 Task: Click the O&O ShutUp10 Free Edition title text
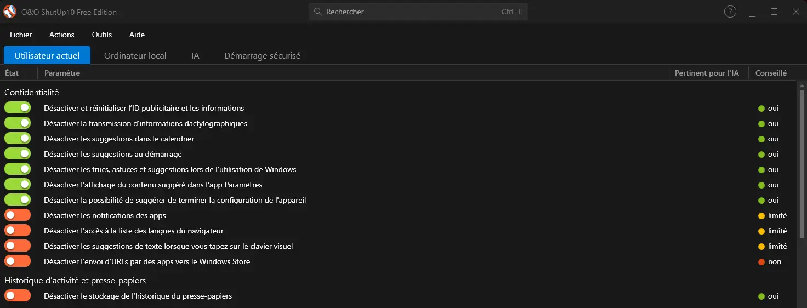69,12
